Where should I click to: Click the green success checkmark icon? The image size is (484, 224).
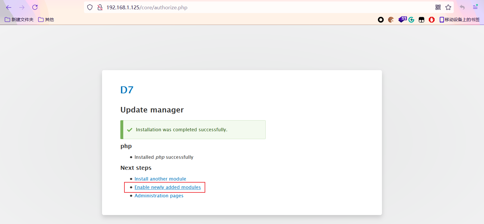pos(130,130)
